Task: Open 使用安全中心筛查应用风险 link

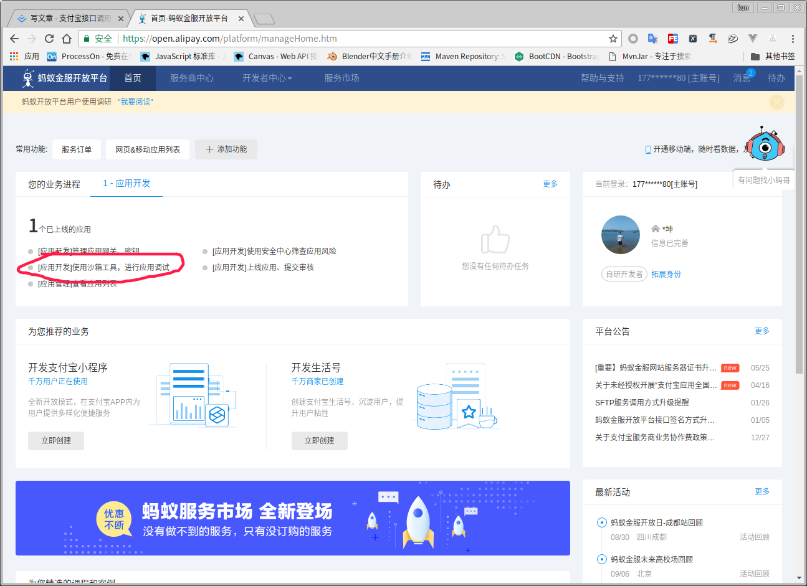Action: pos(274,252)
